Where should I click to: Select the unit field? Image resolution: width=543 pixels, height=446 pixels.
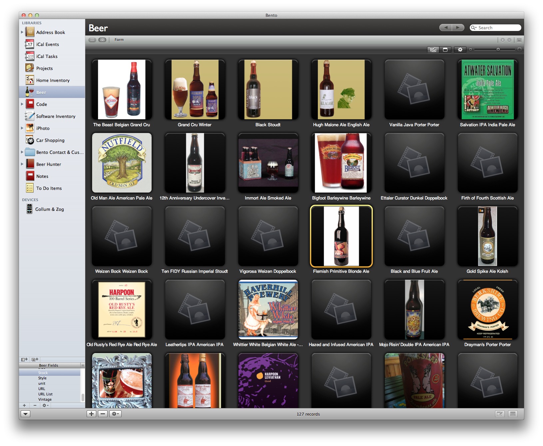tap(50, 383)
